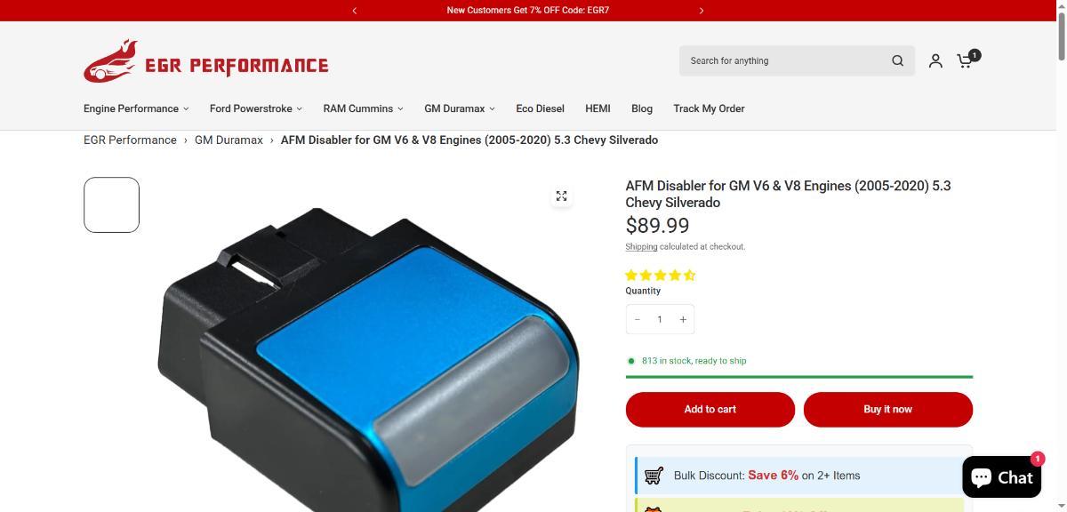Click the Buy it now button
Image resolution: width=1067 pixels, height=512 pixels.
click(x=888, y=409)
